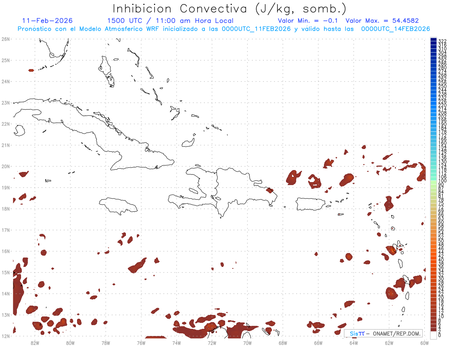Click the "15N" latitude label
This screenshot has height=348, width=451.
[5, 272]
